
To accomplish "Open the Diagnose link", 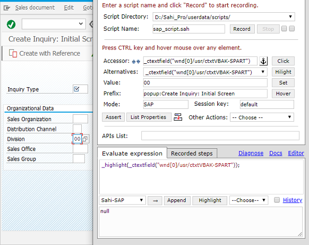I will (x=251, y=153).
